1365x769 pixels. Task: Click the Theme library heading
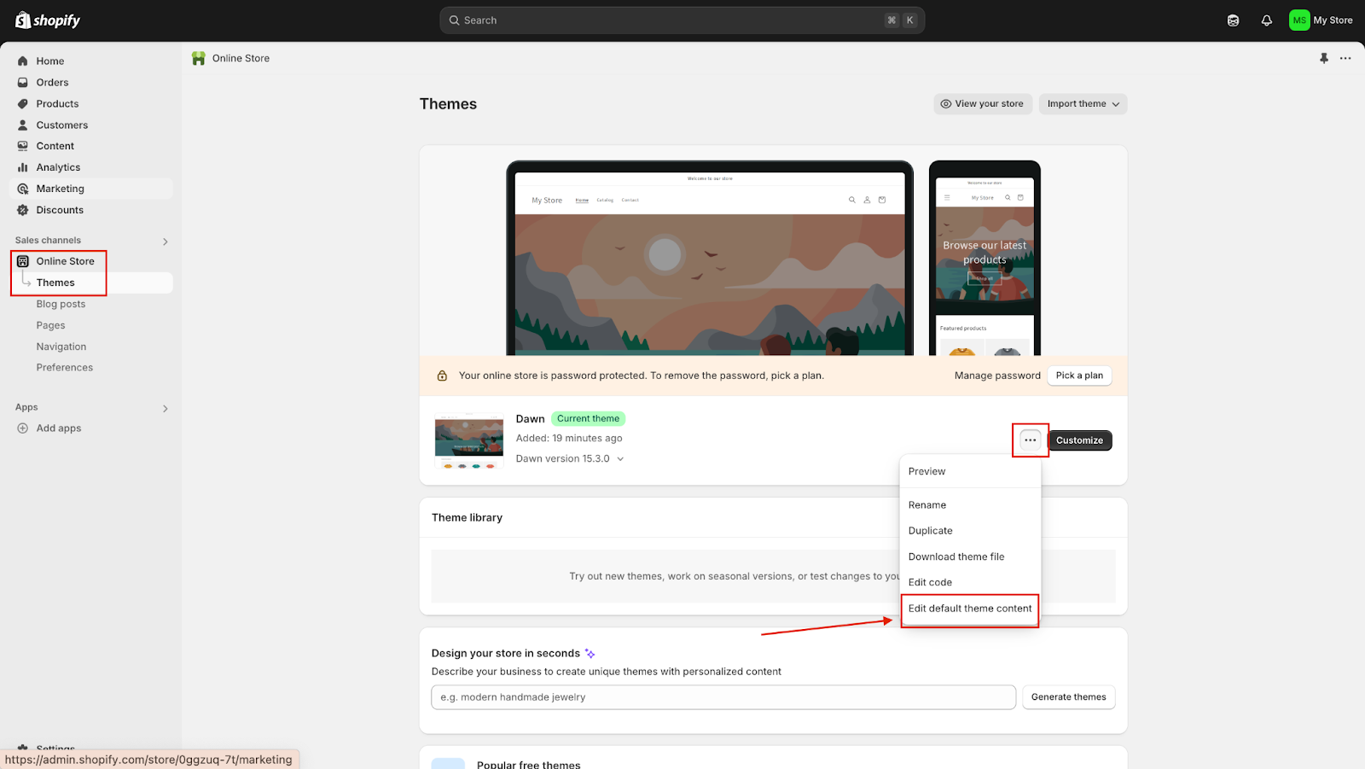point(467,518)
